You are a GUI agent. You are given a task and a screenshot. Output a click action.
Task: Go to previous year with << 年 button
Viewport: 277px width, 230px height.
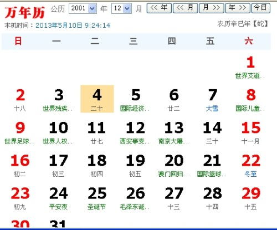point(159,8)
